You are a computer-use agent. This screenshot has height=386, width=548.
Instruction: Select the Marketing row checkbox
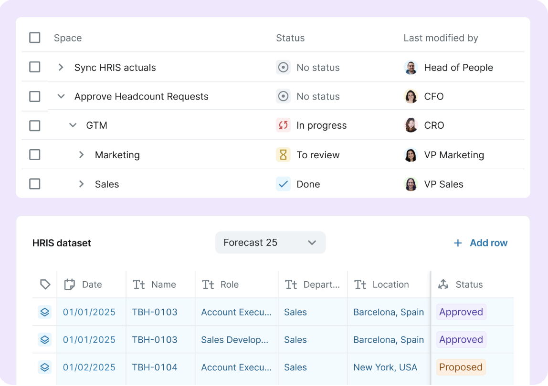click(x=34, y=154)
